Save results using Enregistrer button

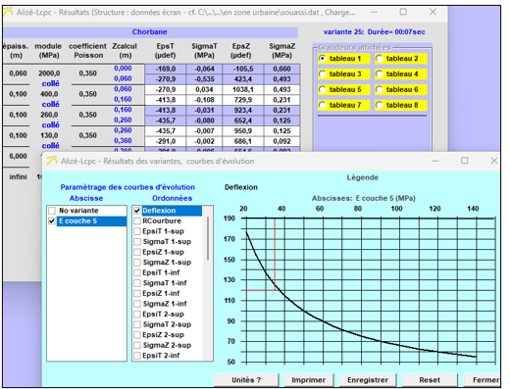point(368,380)
